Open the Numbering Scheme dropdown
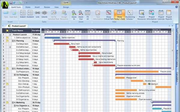The width and height of the screenshot is (180, 112). pyautogui.click(x=130, y=15)
